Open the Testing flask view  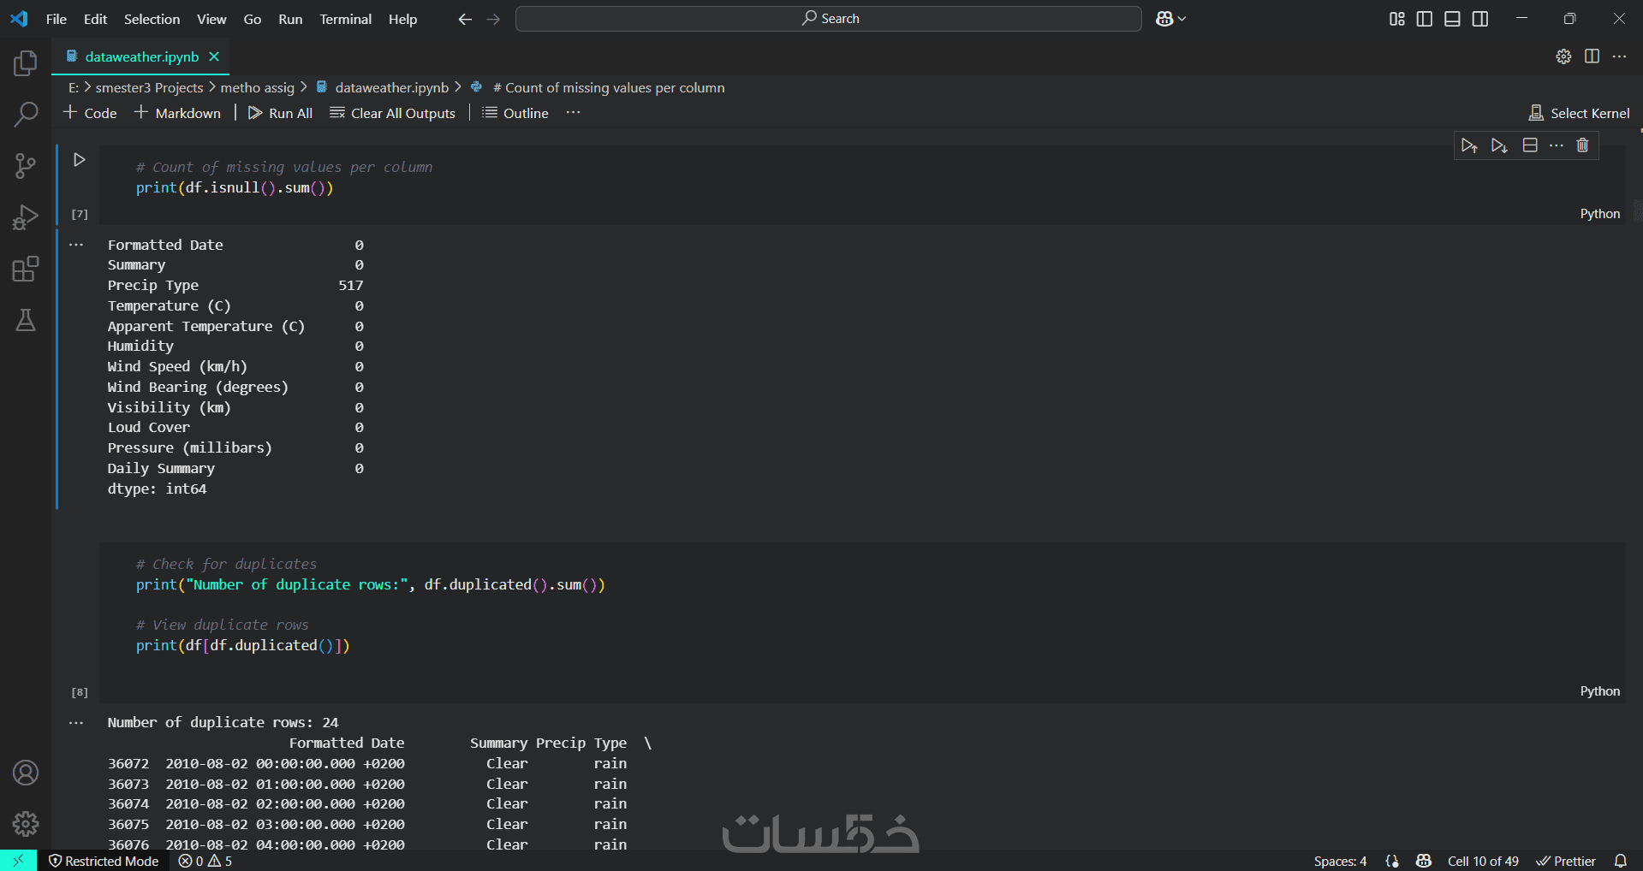(x=26, y=321)
